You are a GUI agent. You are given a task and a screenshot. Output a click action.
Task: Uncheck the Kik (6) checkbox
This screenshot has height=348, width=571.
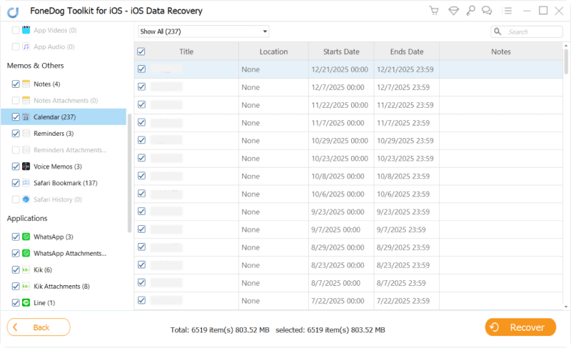(x=16, y=269)
